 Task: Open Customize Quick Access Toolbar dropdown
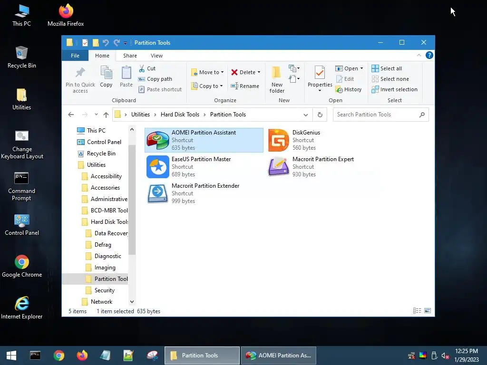point(125,43)
